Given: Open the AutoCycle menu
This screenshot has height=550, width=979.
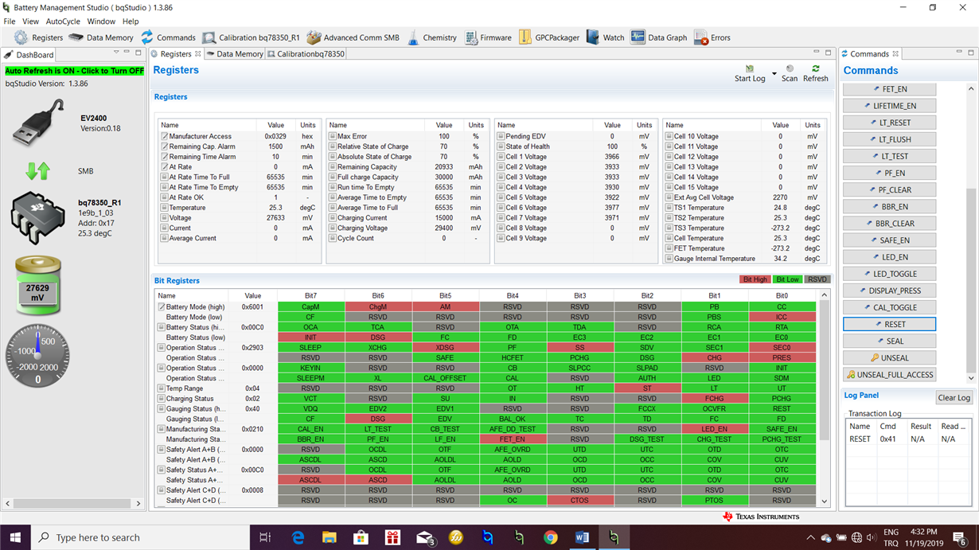Looking at the screenshot, I should (x=63, y=21).
